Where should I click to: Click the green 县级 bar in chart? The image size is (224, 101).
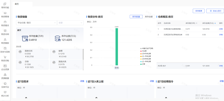point(117,46)
